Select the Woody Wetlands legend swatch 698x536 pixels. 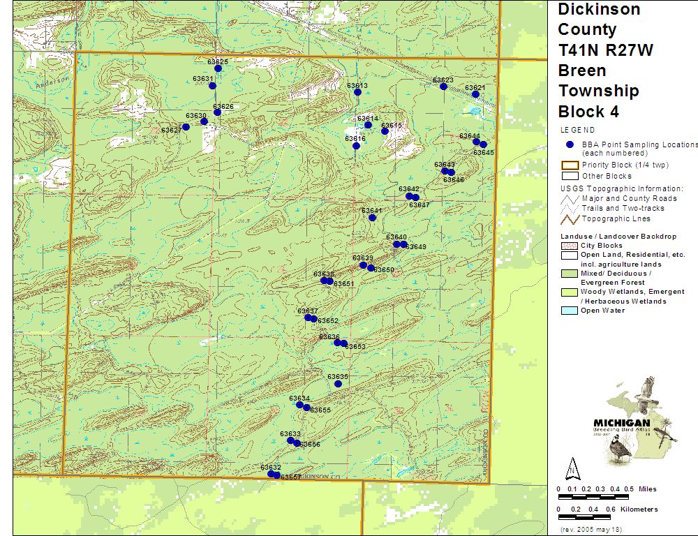[570, 292]
